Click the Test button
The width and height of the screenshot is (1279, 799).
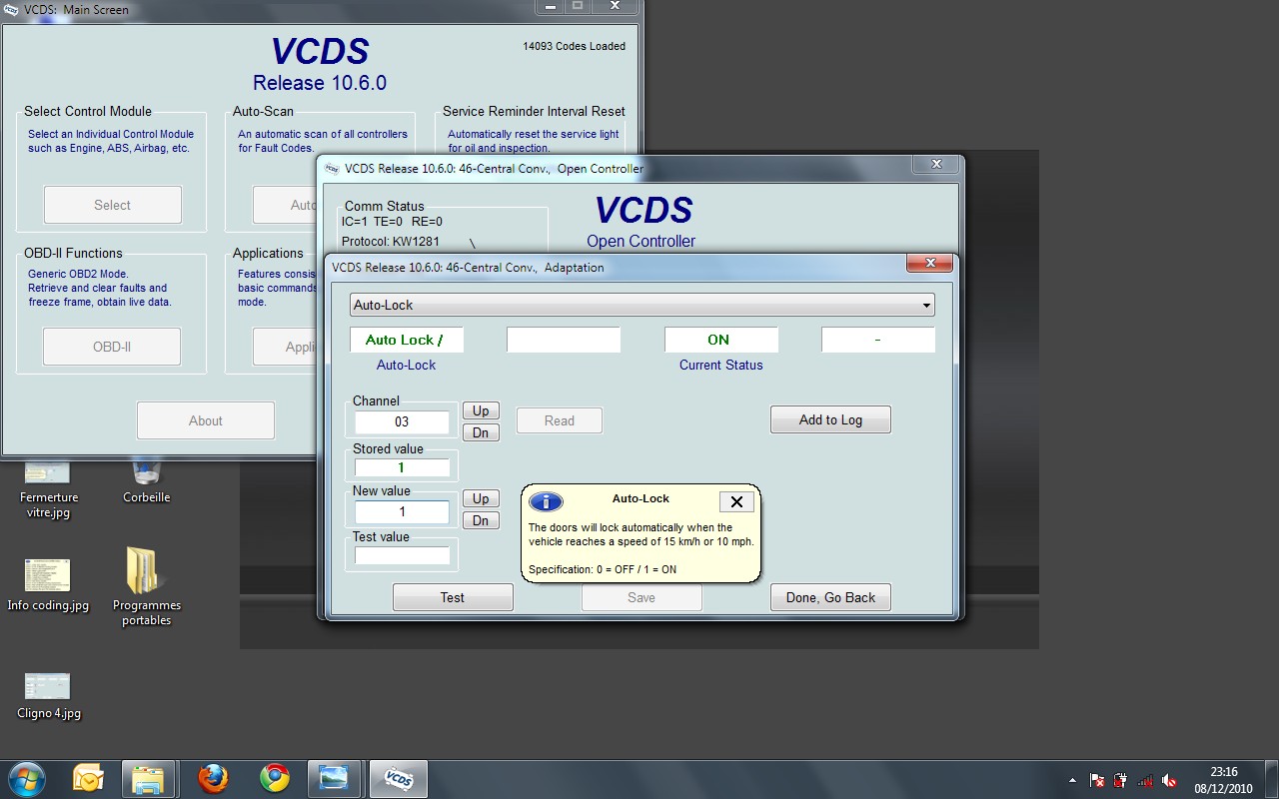point(453,597)
